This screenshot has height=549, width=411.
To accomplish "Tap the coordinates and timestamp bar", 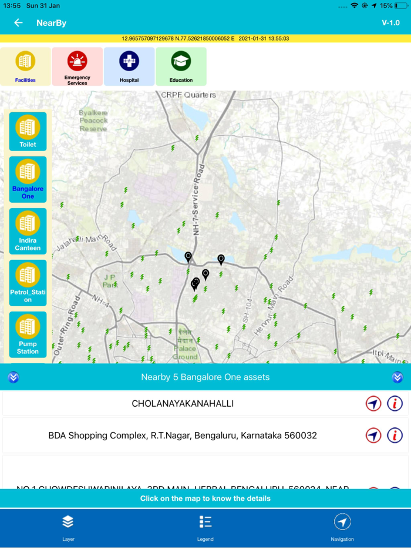I will coord(206,39).
